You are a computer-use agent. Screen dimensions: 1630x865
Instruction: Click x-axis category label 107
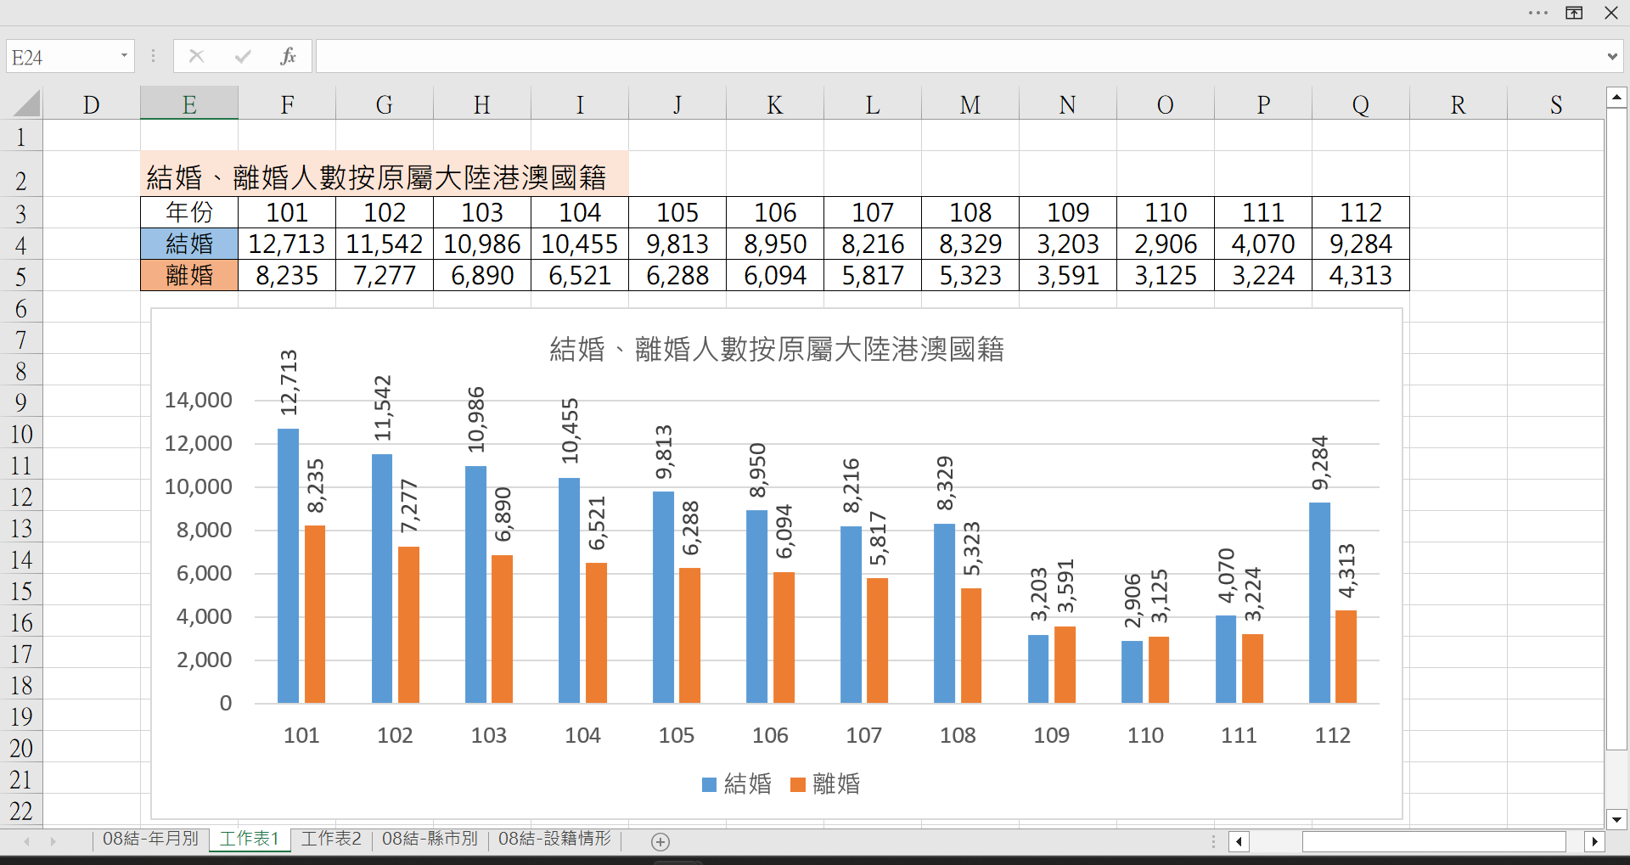(x=864, y=735)
